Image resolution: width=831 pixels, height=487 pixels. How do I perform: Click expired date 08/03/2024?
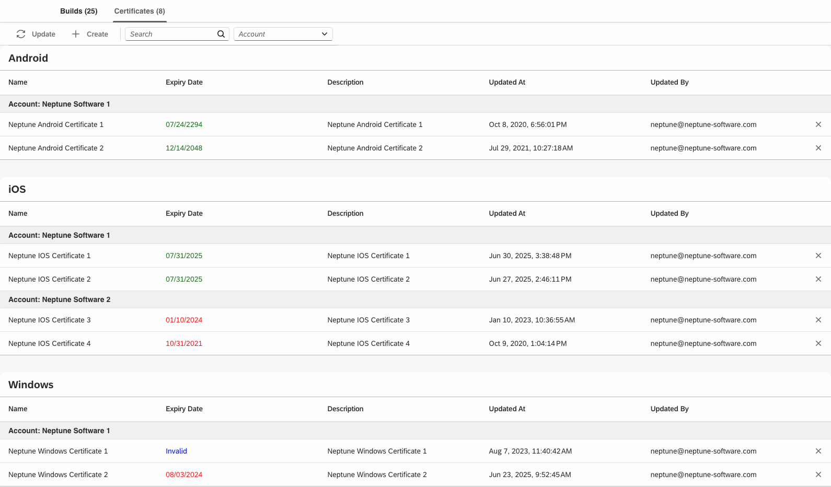[184, 474]
